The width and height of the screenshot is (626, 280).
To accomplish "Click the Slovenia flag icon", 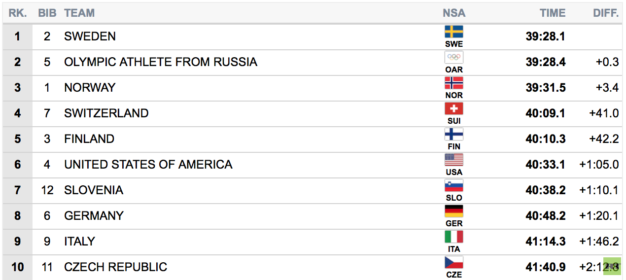I will click(x=454, y=186).
